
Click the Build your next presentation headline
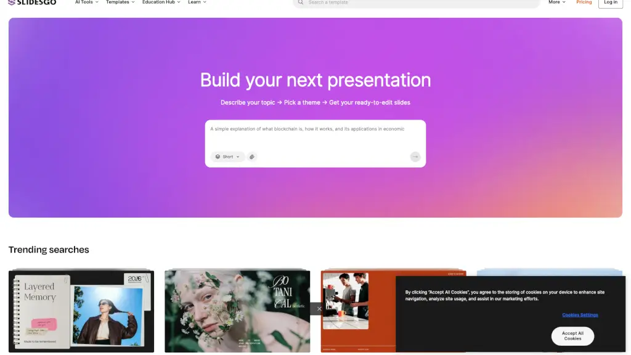[315, 80]
